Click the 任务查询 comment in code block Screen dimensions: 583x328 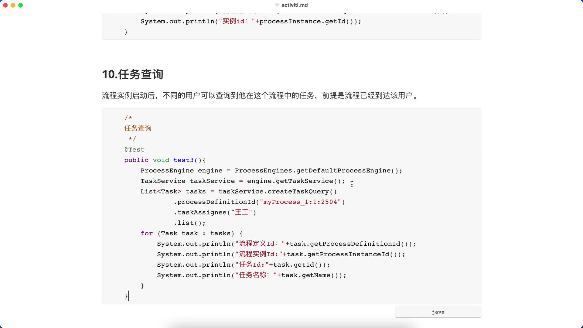coord(138,128)
